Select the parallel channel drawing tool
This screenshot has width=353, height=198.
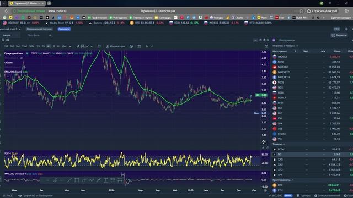click(55, 180)
